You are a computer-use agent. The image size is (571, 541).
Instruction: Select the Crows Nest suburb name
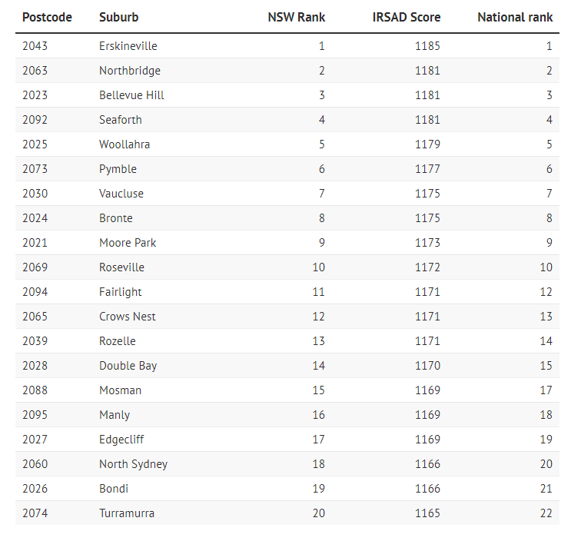(127, 317)
